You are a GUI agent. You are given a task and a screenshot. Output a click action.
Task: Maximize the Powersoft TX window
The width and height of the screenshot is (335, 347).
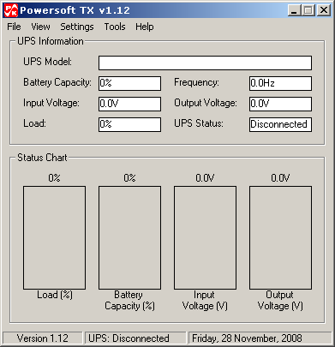pyautogui.click(x=308, y=10)
